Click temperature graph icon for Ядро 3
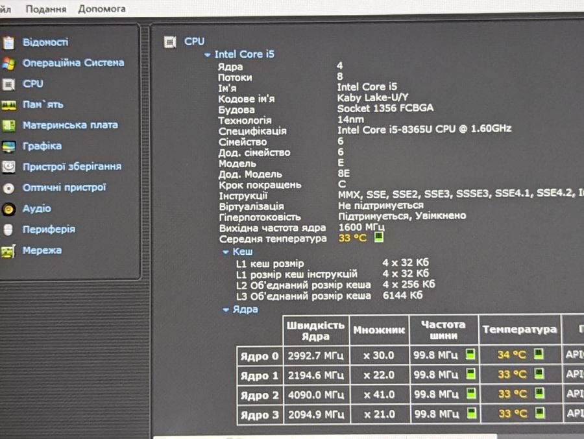584x439 pixels. 540,412
